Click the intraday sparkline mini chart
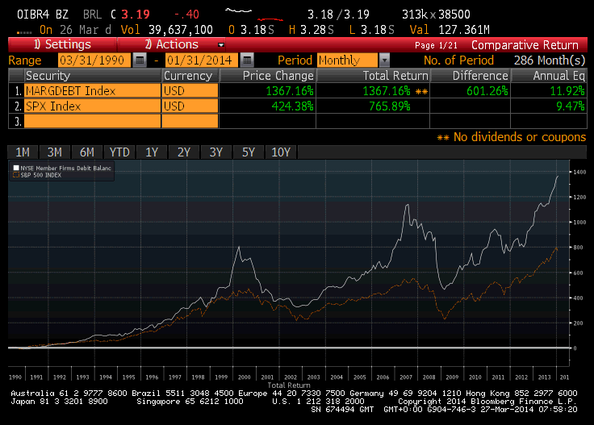Image resolution: width=594 pixels, height=425 pixels. pyautogui.click(x=254, y=15)
